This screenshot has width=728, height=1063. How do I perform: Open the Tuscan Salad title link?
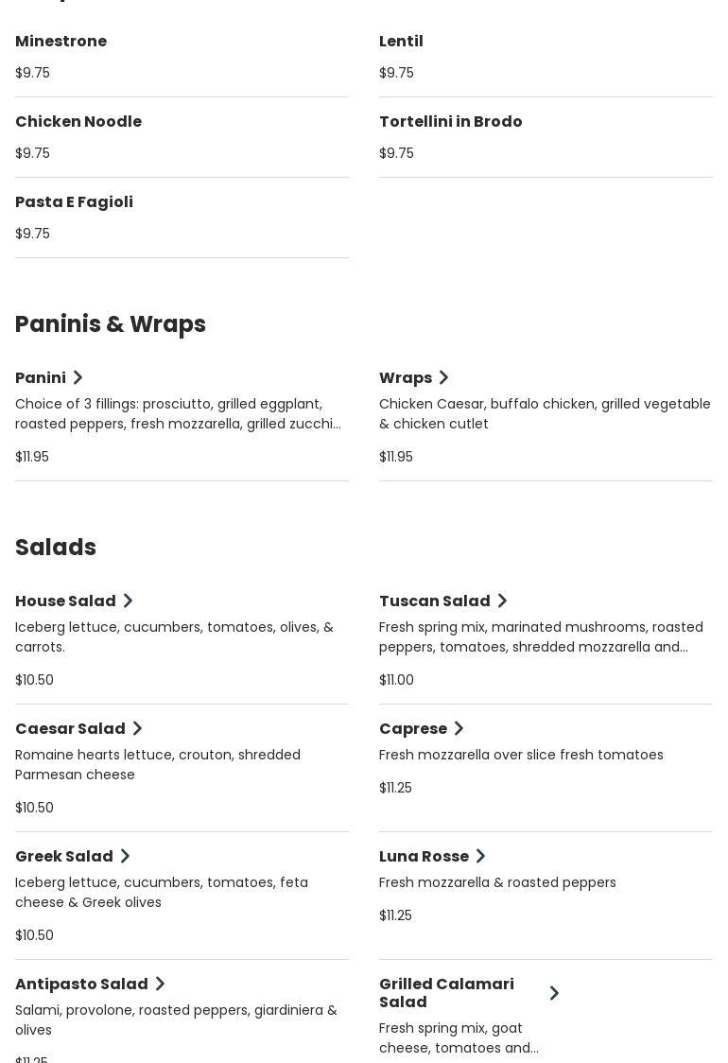click(434, 601)
